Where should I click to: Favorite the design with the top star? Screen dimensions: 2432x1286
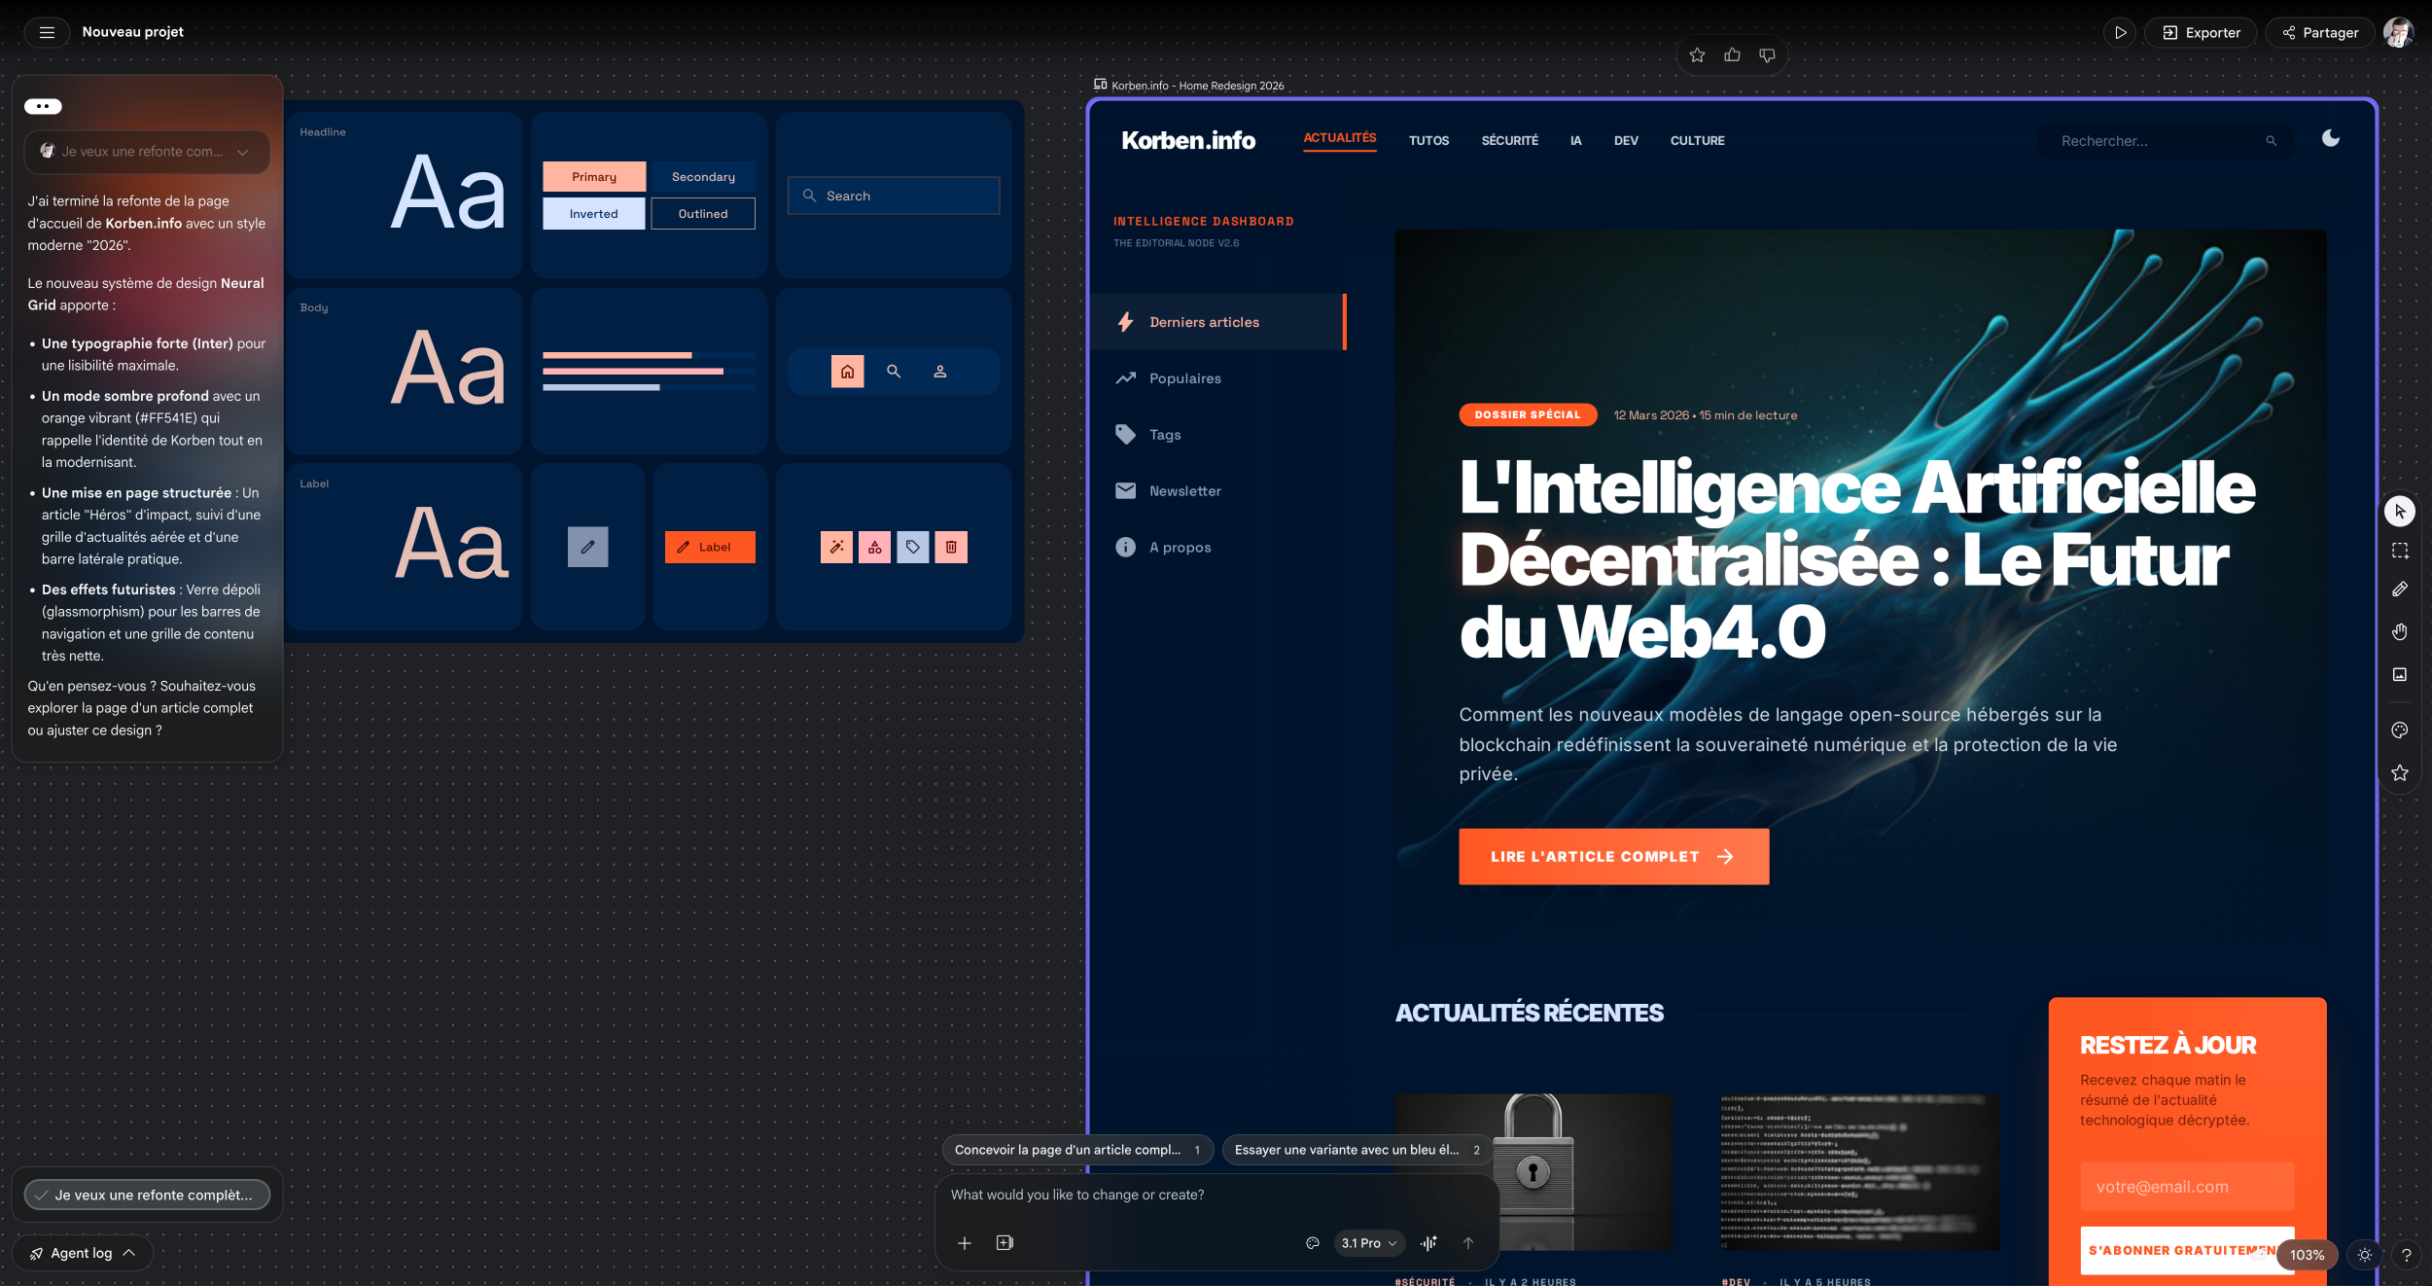click(x=1697, y=55)
